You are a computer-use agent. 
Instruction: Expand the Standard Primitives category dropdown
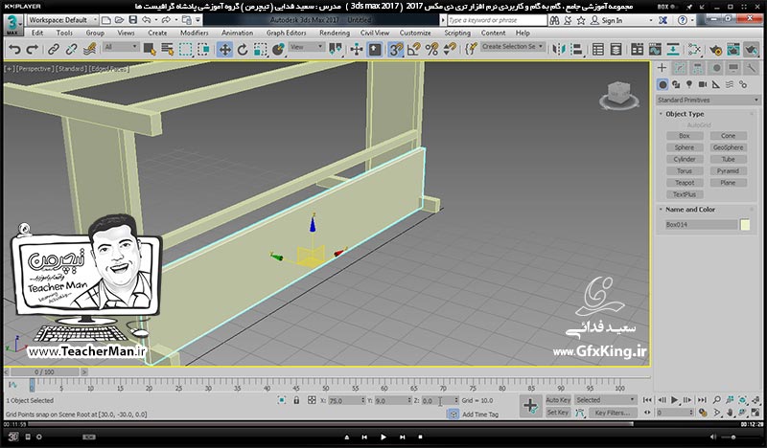tap(708, 100)
